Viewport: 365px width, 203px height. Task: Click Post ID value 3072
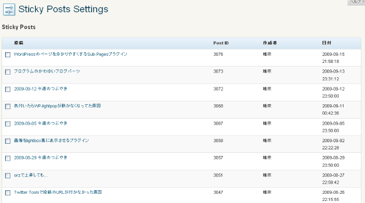(218, 89)
